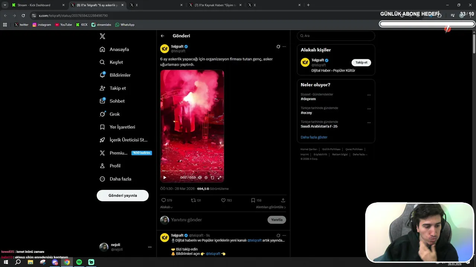Viewport: 476px width, 267px height.
Task: Click the share icon on the post
Action: (x=283, y=200)
